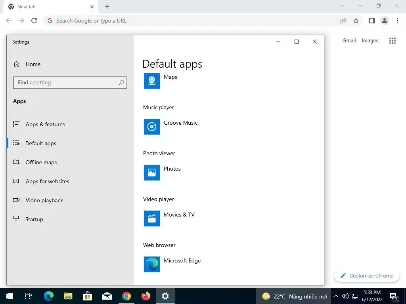Go back in Chrome
This screenshot has width=406, height=304.
[x=9, y=21]
